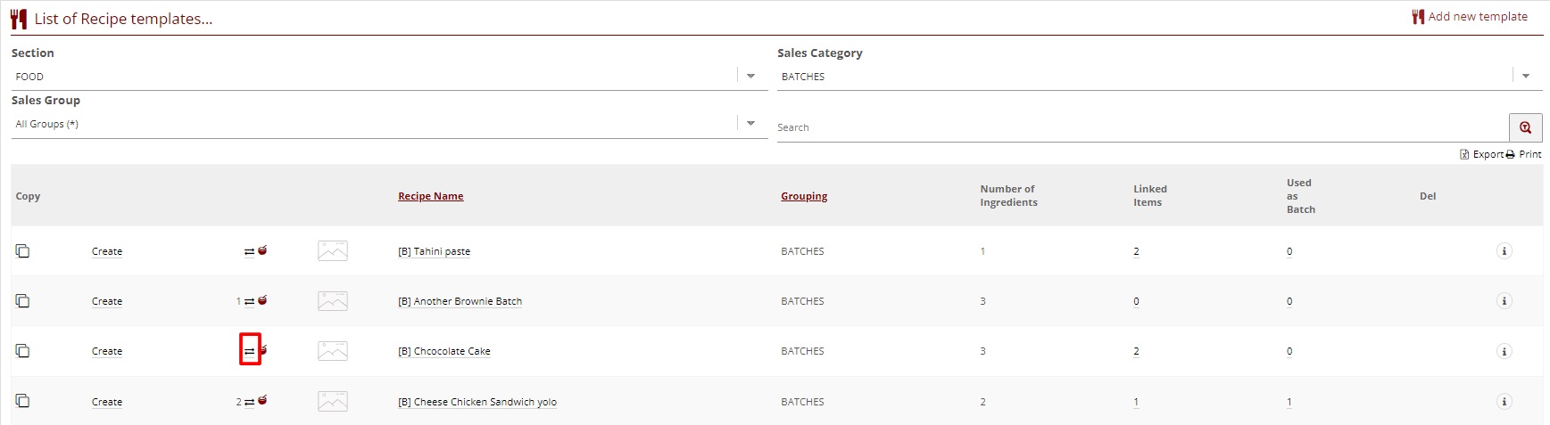Click the bowl icon for Cheese Chicken Sandwich
1550x425 pixels.
coord(262,401)
